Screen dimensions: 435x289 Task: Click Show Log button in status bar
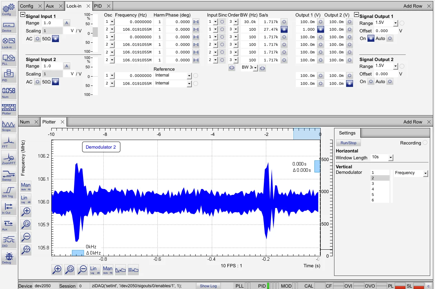point(208,286)
